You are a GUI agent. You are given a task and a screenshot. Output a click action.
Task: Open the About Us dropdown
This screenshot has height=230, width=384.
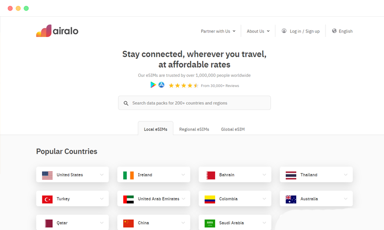[x=258, y=31]
